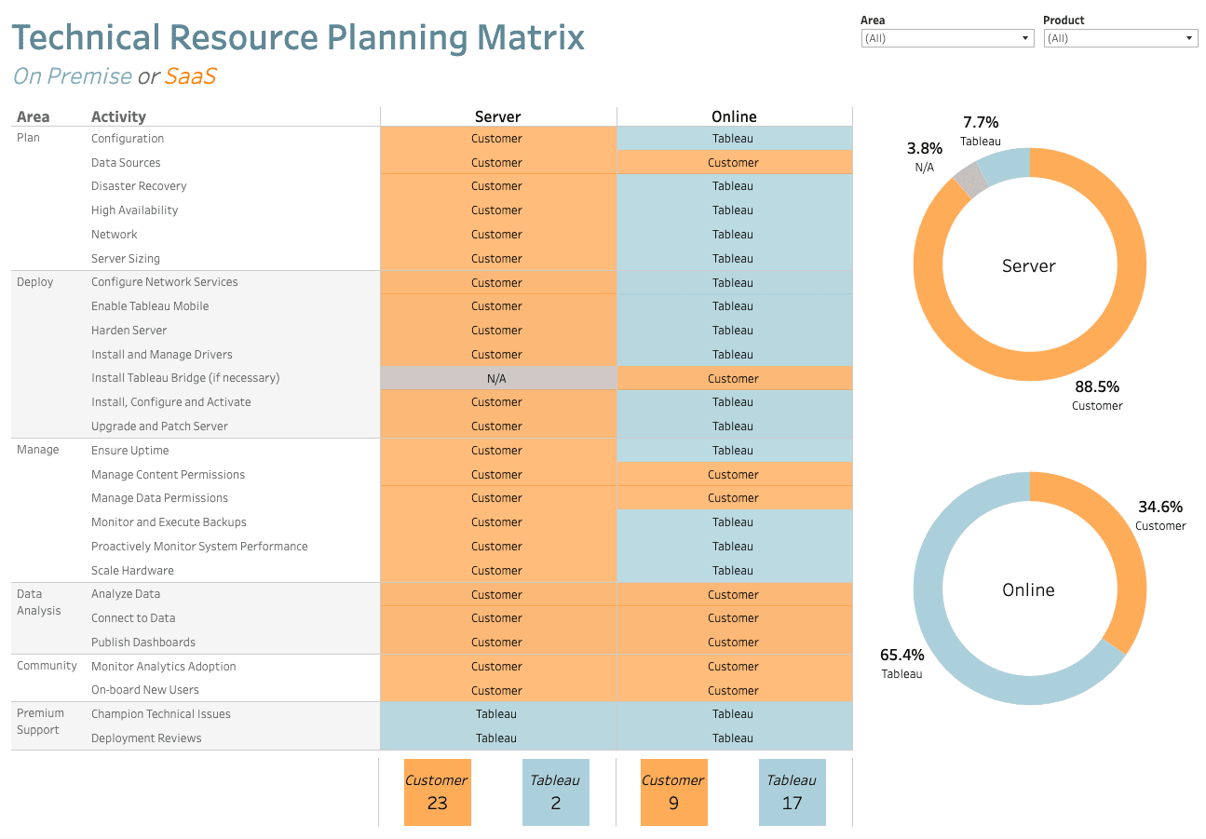Select Scale Hardware activity label

[x=132, y=571]
